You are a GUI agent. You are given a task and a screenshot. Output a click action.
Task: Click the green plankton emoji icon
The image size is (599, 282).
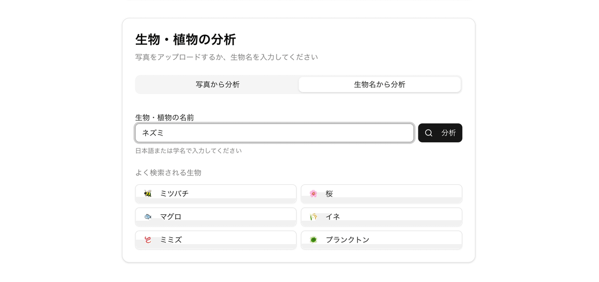313,240
